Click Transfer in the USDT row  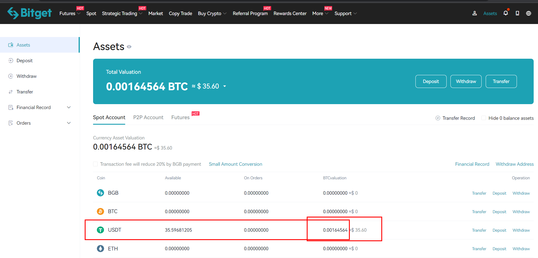coord(479,230)
